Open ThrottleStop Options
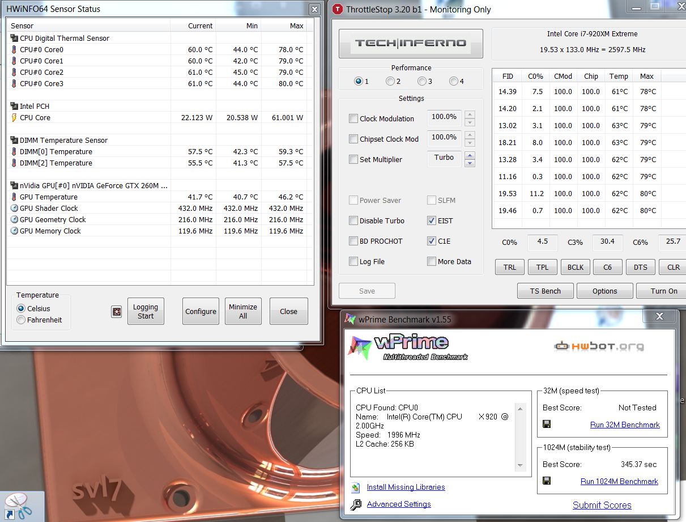Image resolution: width=686 pixels, height=522 pixels. (x=605, y=291)
